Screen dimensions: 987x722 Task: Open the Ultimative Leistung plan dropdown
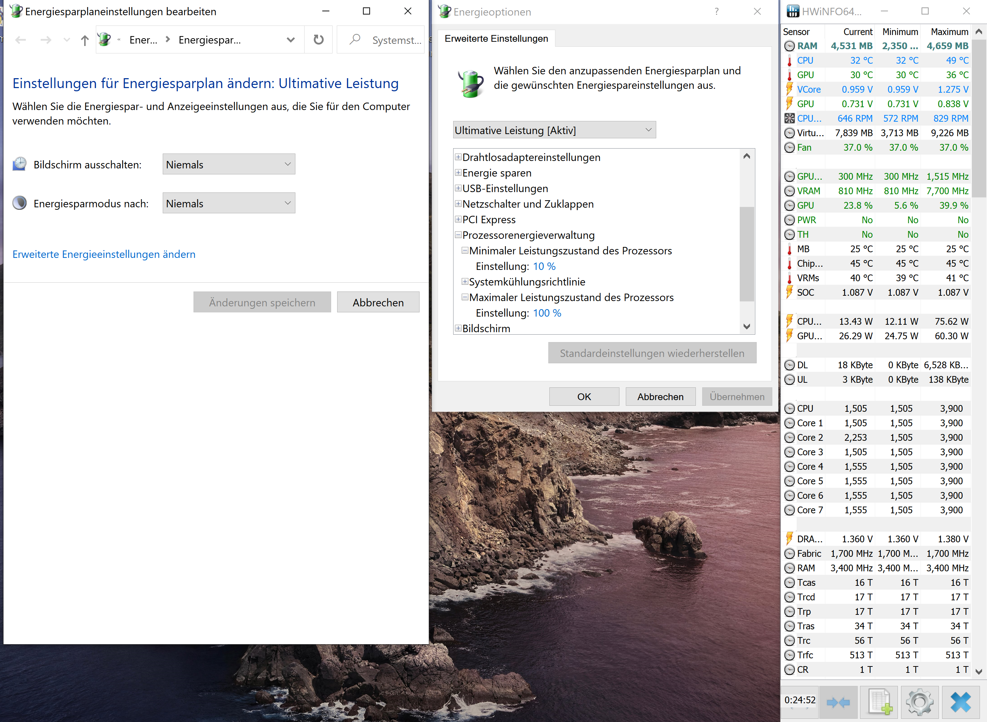click(x=554, y=130)
